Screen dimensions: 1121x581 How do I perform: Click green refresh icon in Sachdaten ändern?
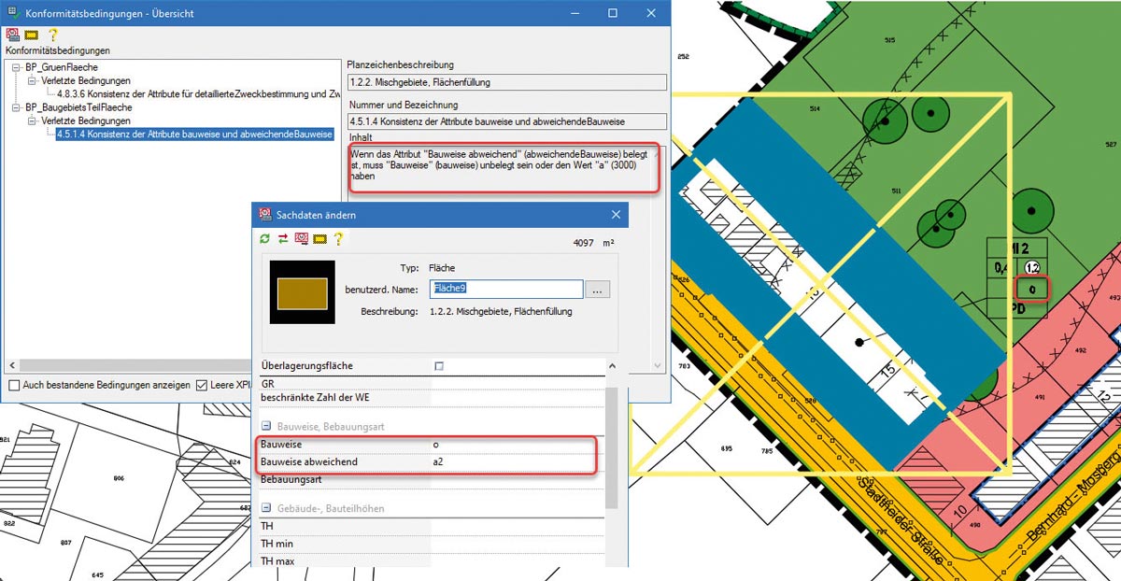point(264,239)
